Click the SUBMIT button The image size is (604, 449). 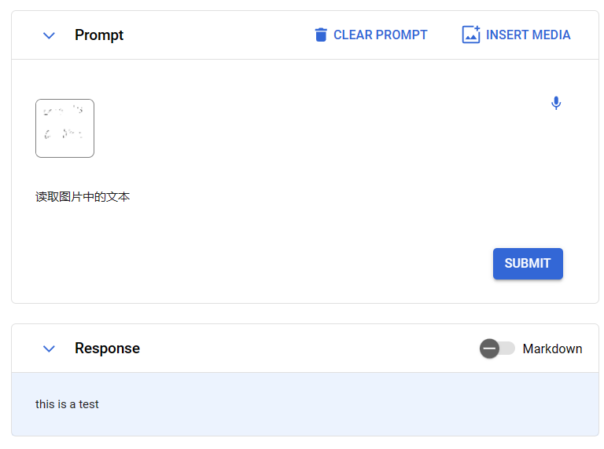[528, 264]
